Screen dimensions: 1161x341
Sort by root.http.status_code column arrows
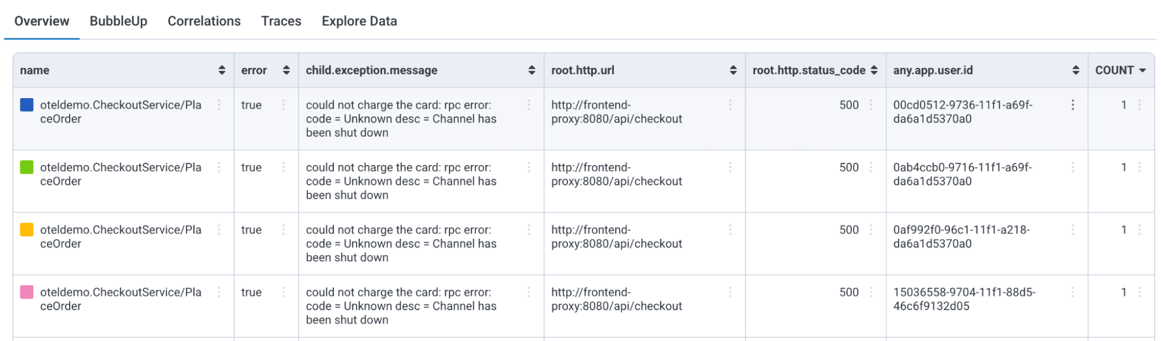click(874, 70)
